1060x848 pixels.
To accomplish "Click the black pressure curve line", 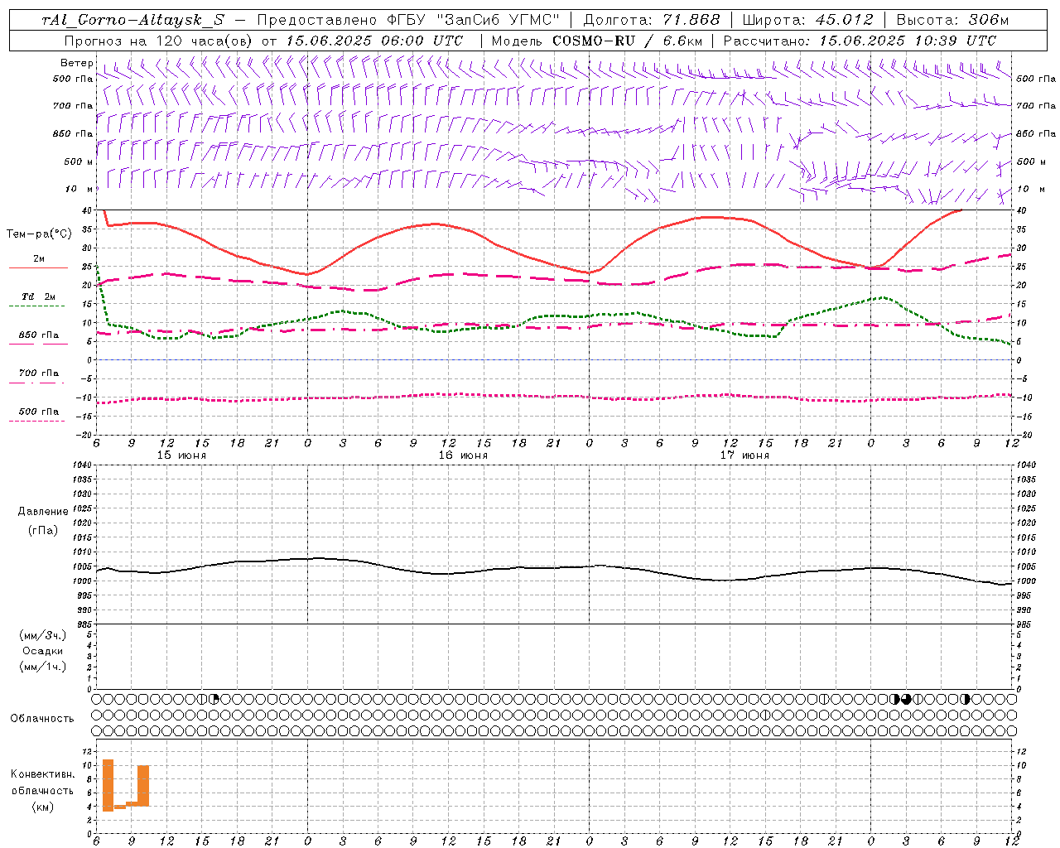I will [555, 568].
